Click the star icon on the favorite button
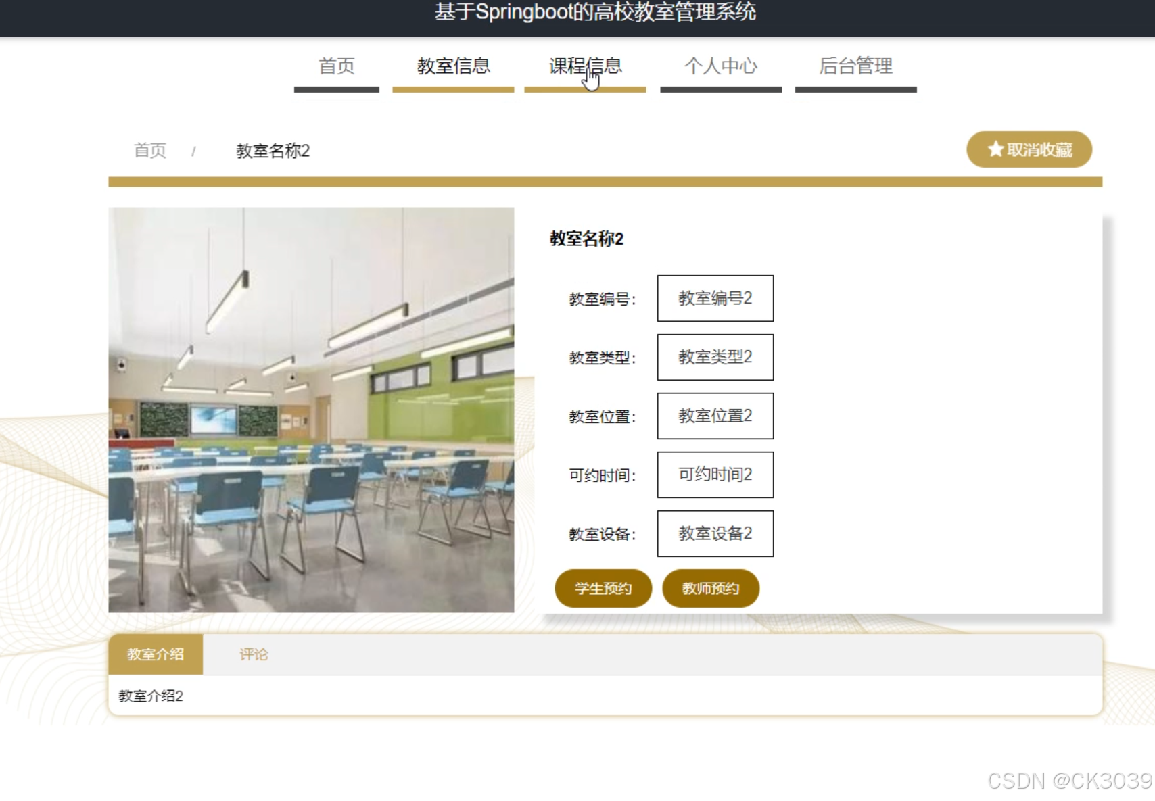The width and height of the screenshot is (1155, 801). click(994, 149)
